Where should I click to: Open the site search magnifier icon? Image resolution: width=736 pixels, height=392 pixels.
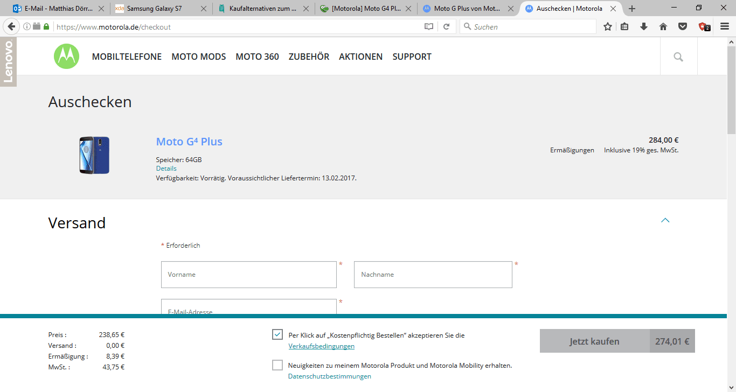point(678,57)
